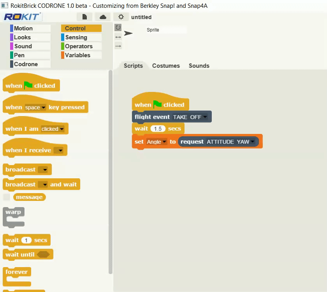The width and height of the screenshot is (327, 292).
Task: Switch to the Scripts tab
Action: tap(133, 66)
